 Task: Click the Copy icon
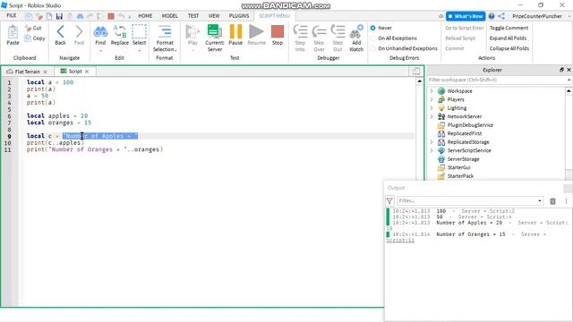[x=28, y=38]
